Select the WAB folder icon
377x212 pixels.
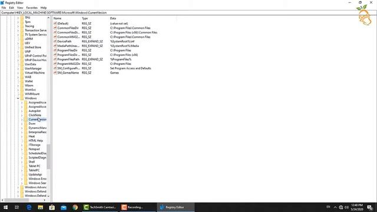coord(22,77)
